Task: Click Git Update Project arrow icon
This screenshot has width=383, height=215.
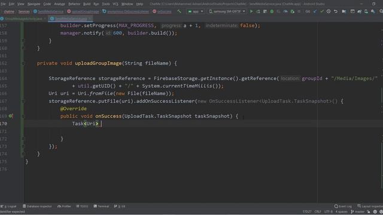Action: click(315, 11)
